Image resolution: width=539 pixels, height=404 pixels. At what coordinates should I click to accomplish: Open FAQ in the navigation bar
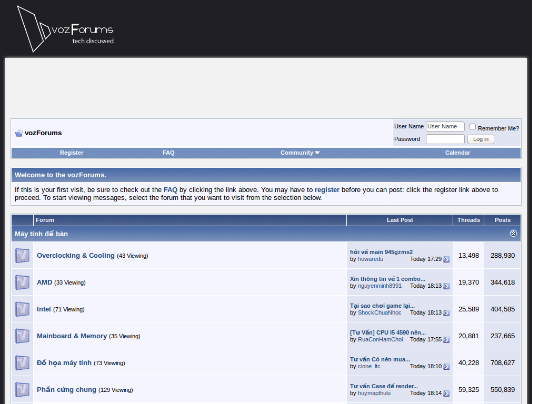click(168, 153)
